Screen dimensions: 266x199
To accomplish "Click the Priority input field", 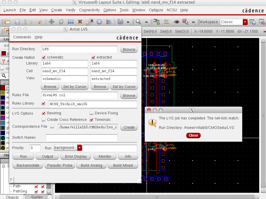I will 35,148.
